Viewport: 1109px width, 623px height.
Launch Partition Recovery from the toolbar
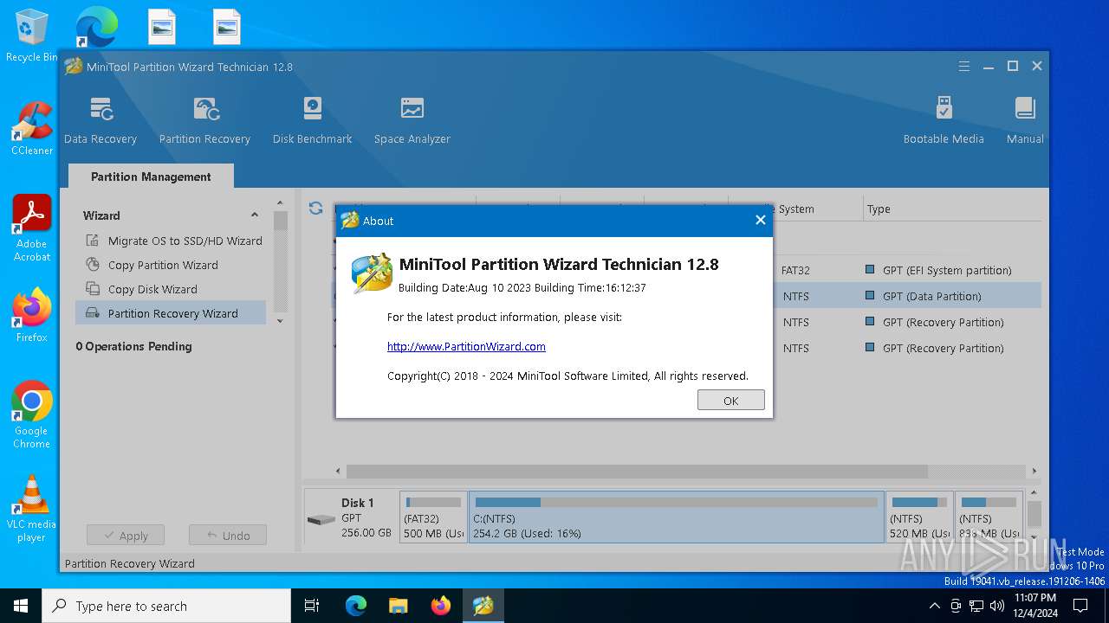204,120
